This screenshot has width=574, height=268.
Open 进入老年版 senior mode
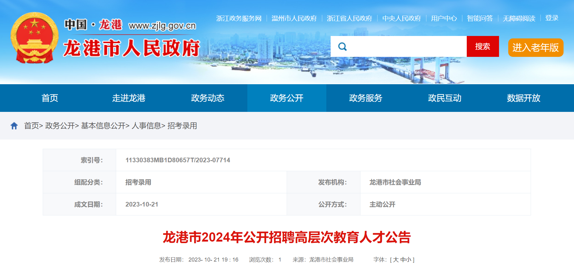(x=536, y=48)
